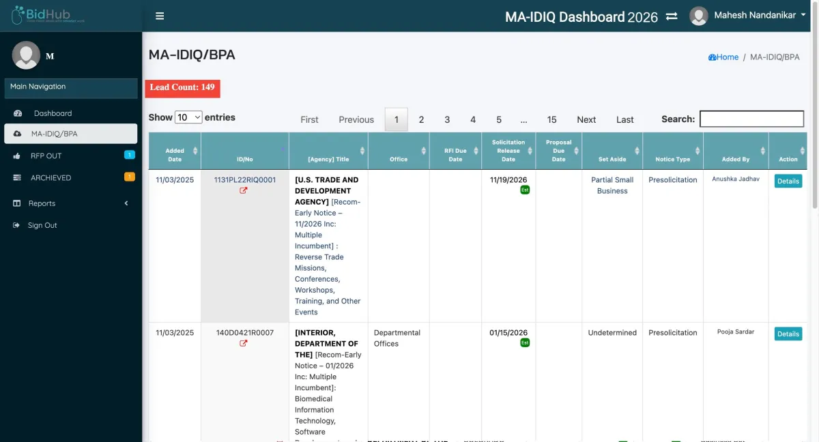Click the MA-IDIQ/BPA cloud icon
This screenshot has height=442, width=819.
(17, 134)
